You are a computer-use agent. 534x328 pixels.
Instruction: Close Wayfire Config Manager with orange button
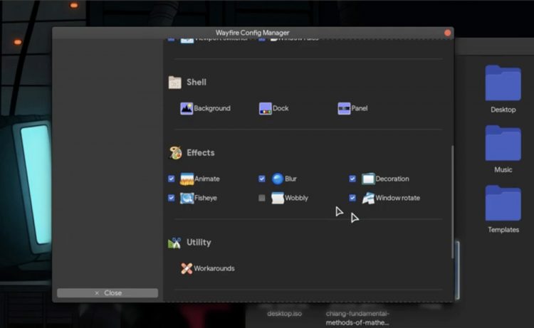tap(448, 33)
